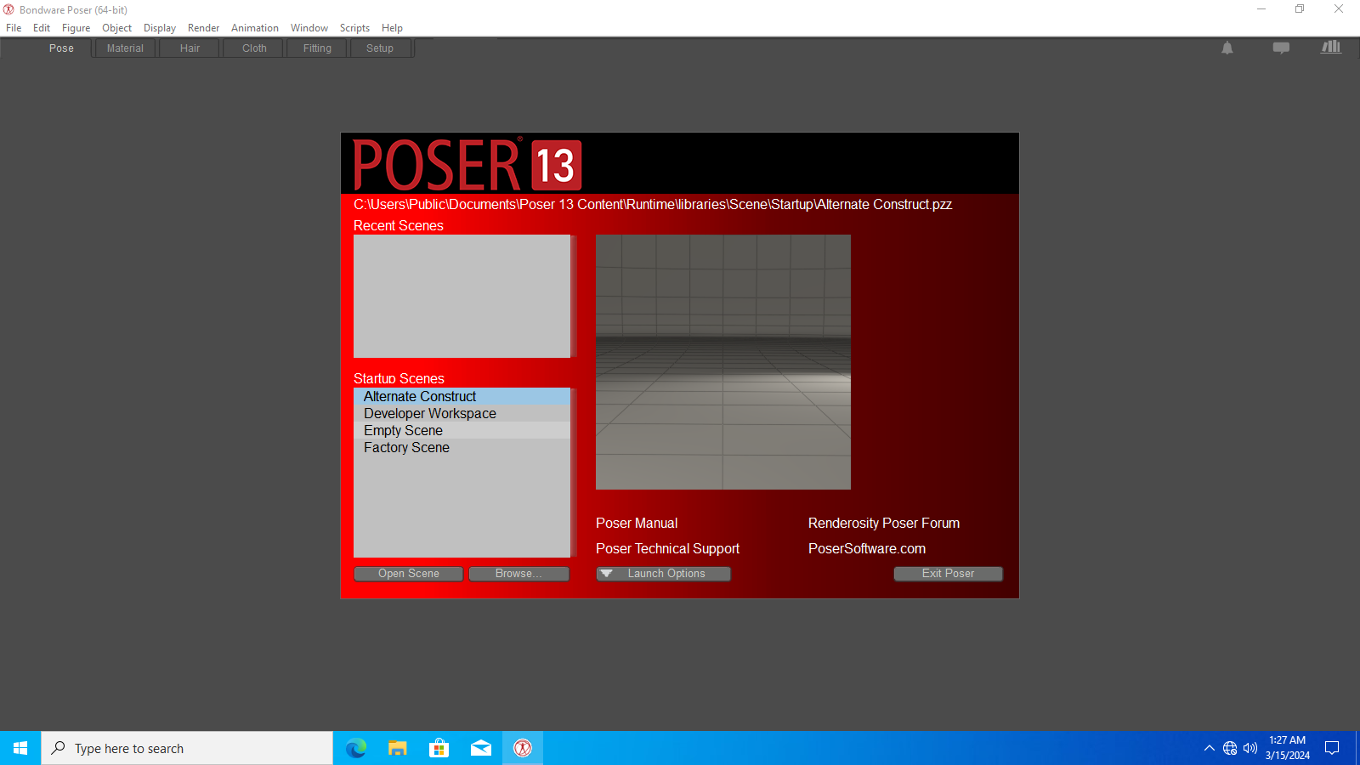Open the Object menu
The width and height of the screenshot is (1360, 765).
(x=116, y=28)
